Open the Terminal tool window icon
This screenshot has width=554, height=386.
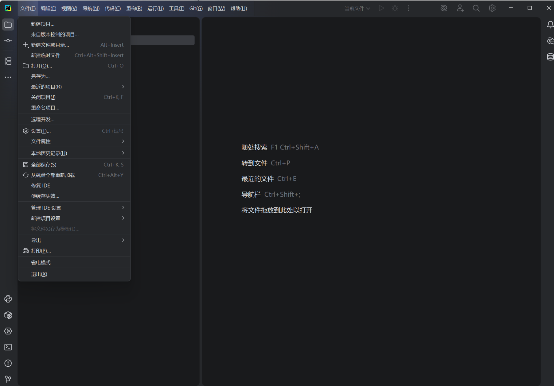[8, 347]
